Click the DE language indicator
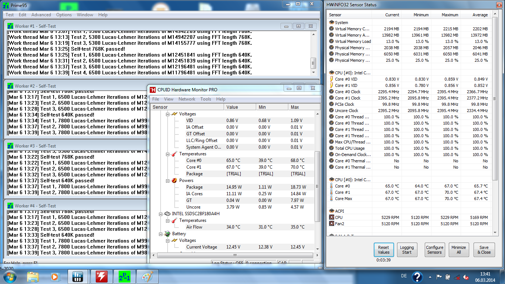This screenshot has height=284, width=505. point(404,276)
